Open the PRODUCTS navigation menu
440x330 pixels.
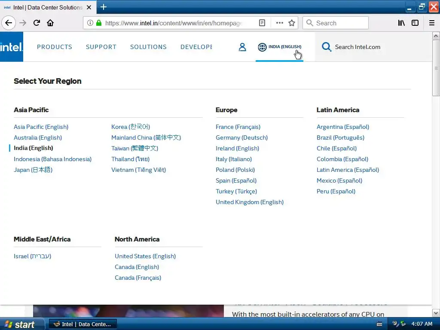tap(55, 47)
